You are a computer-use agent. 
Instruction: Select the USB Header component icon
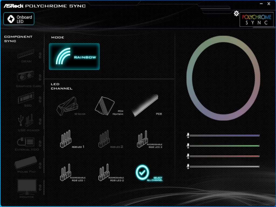(x=26, y=120)
